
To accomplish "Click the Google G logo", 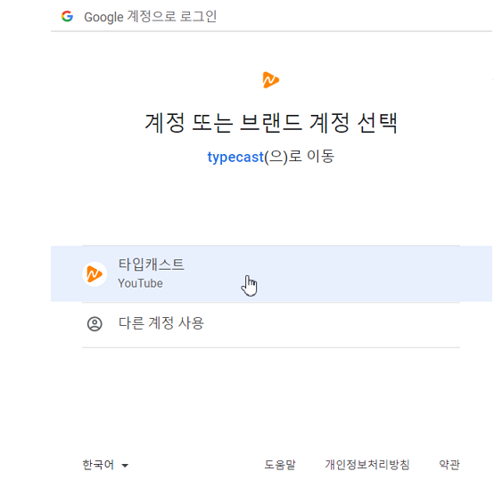I will pos(67,16).
